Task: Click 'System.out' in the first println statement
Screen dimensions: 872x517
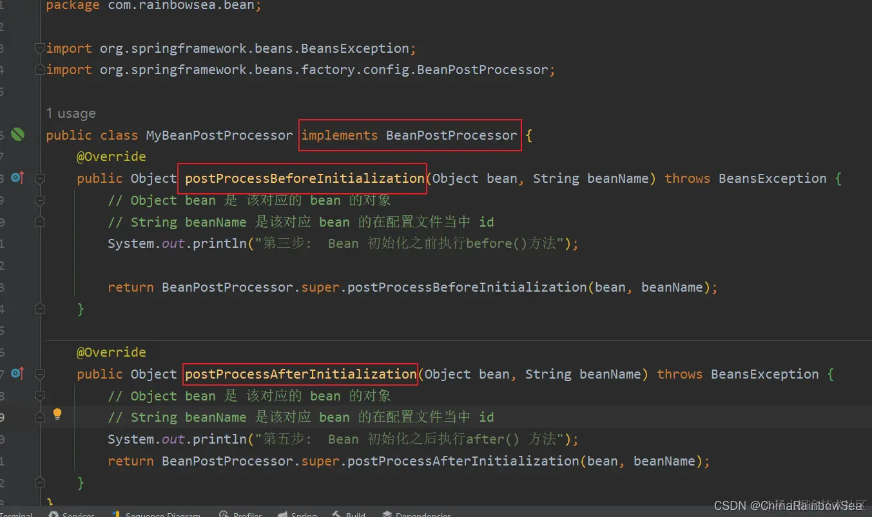Action: (146, 243)
